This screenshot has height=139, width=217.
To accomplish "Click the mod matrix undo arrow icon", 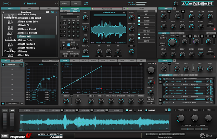I will pos(160,100).
